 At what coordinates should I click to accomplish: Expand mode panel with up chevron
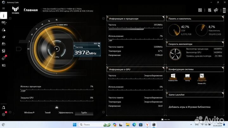pos(57,107)
